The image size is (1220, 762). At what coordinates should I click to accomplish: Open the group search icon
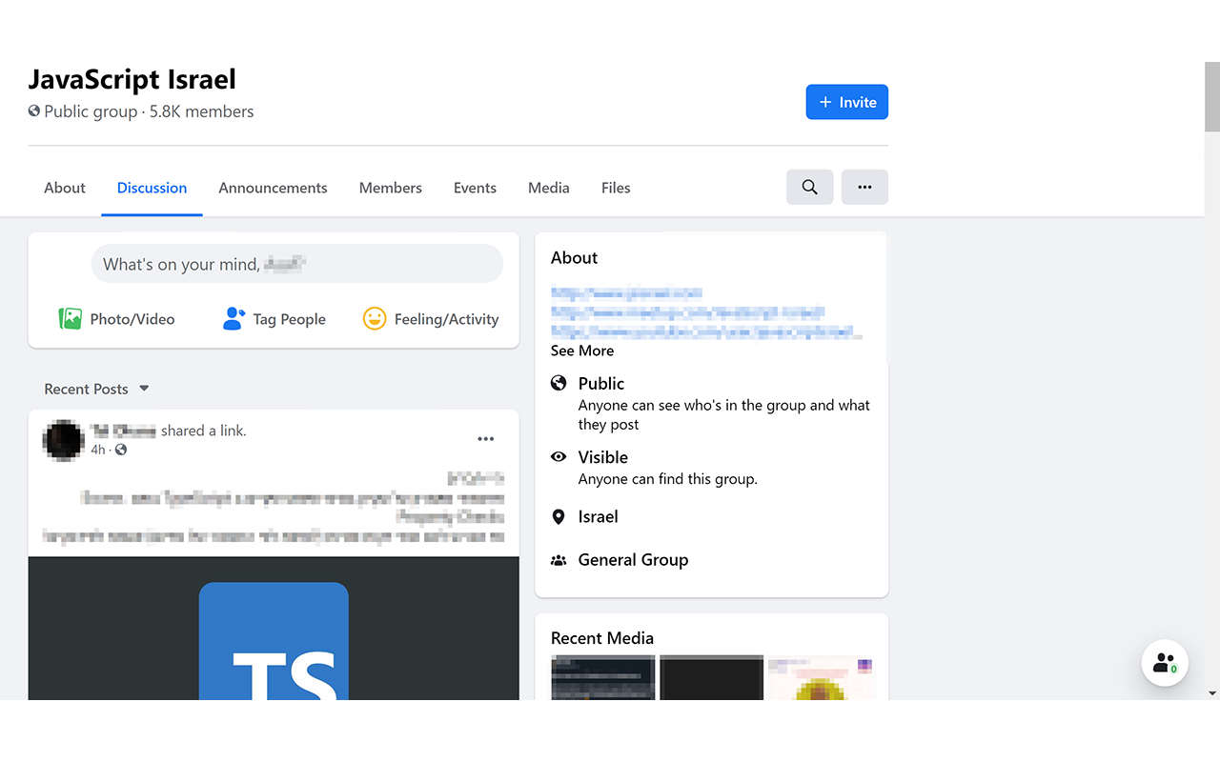click(809, 187)
